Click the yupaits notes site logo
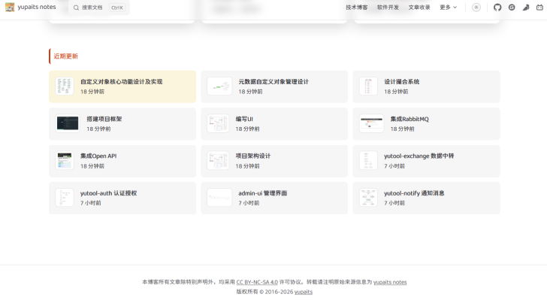547x300 pixels. (10, 7)
